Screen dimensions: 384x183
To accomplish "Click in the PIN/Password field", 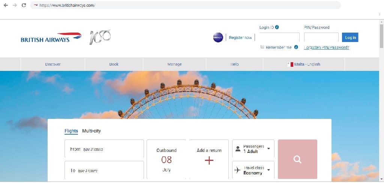I will click(321, 37).
